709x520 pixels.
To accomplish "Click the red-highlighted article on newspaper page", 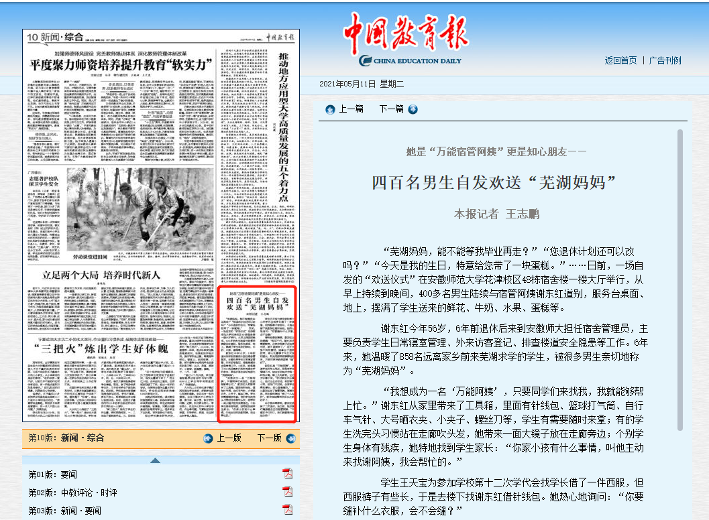I will click(258, 355).
